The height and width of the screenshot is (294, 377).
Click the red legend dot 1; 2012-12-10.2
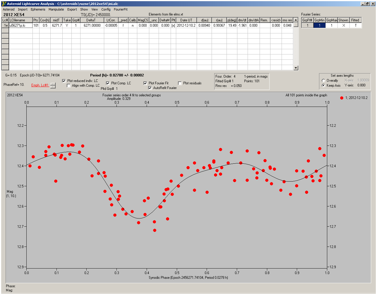click(342, 98)
